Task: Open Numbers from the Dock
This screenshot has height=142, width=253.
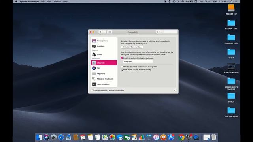Action: point(142,137)
